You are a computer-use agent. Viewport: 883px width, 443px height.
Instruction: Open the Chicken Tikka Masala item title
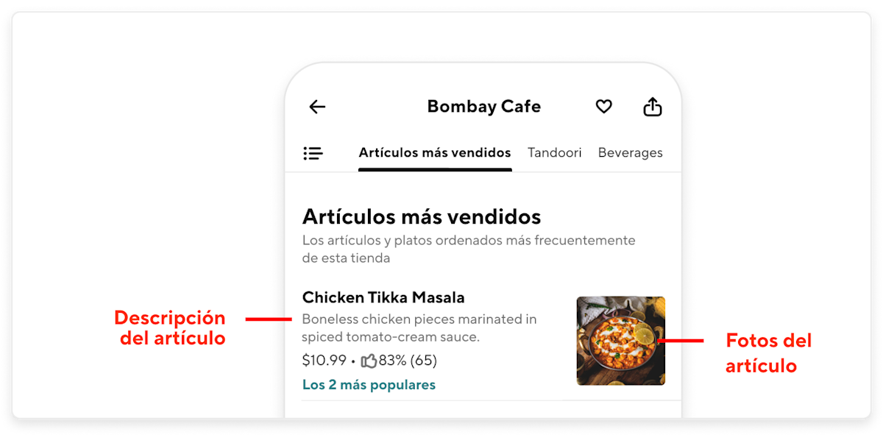tap(383, 297)
